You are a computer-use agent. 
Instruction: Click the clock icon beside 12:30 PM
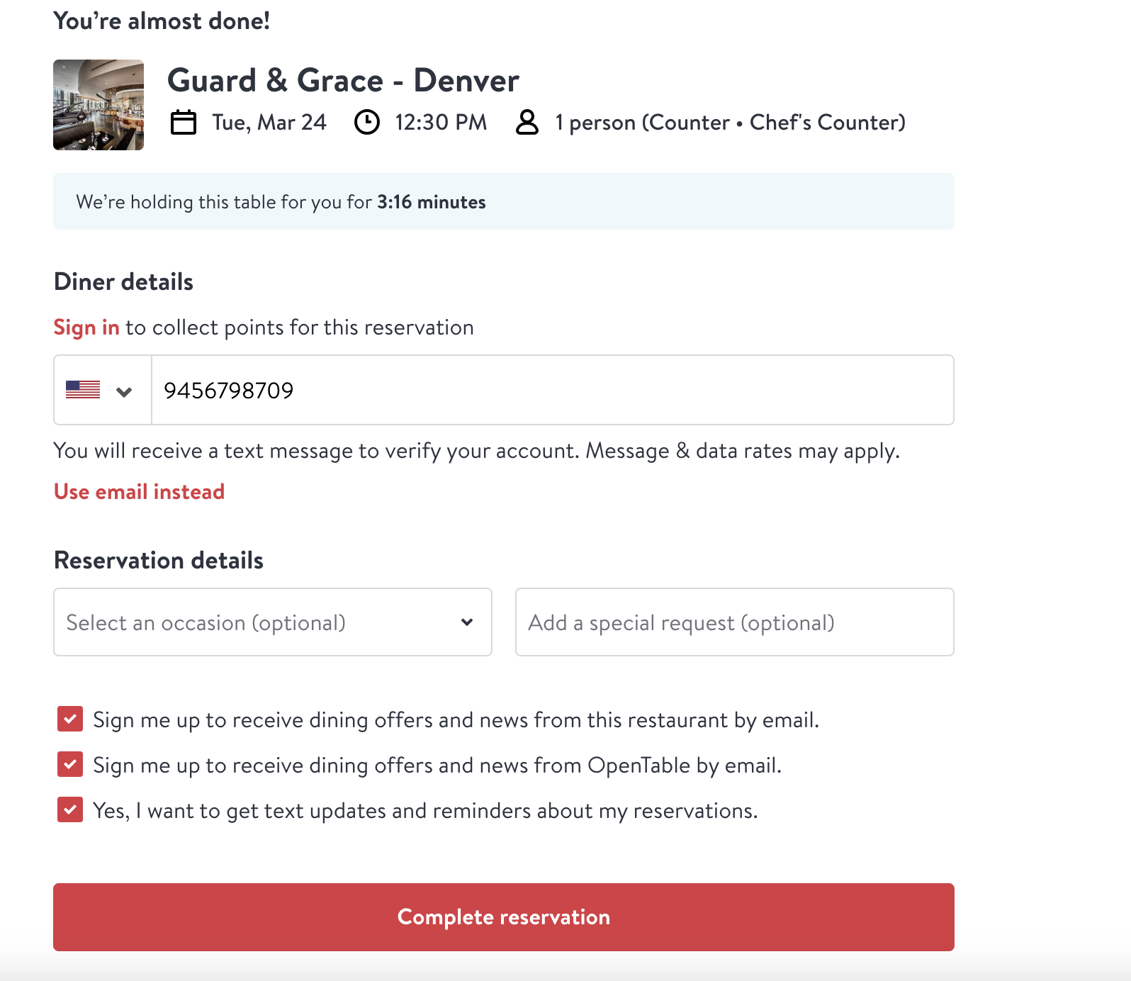click(x=367, y=122)
